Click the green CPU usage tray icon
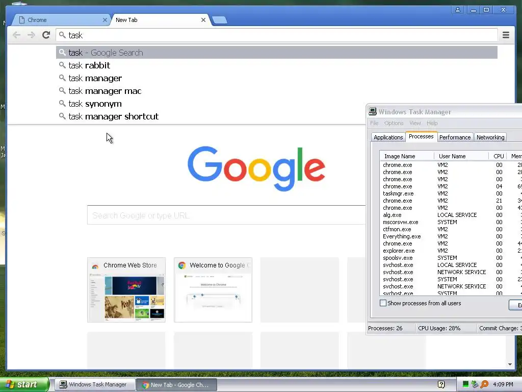 pos(465,384)
